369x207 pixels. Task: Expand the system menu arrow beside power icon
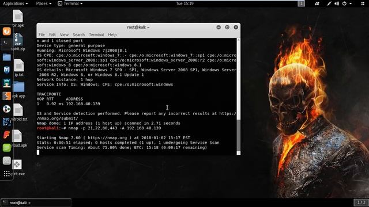pyautogui.click(x=351, y=3)
